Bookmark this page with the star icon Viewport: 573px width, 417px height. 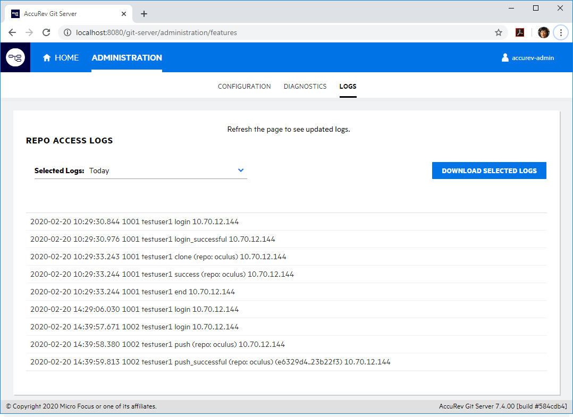(x=499, y=32)
